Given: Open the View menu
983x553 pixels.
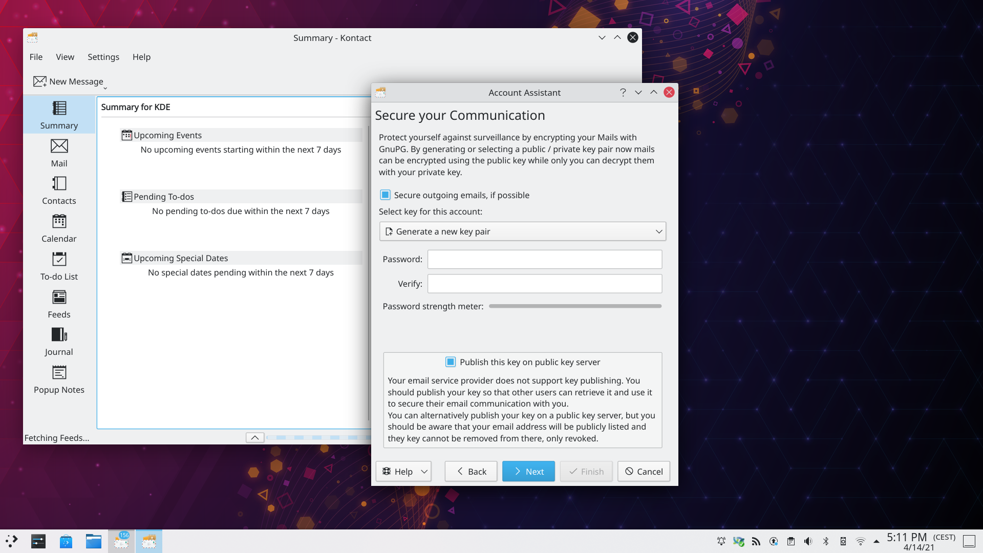Looking at the screenshot, I should 65,57.
